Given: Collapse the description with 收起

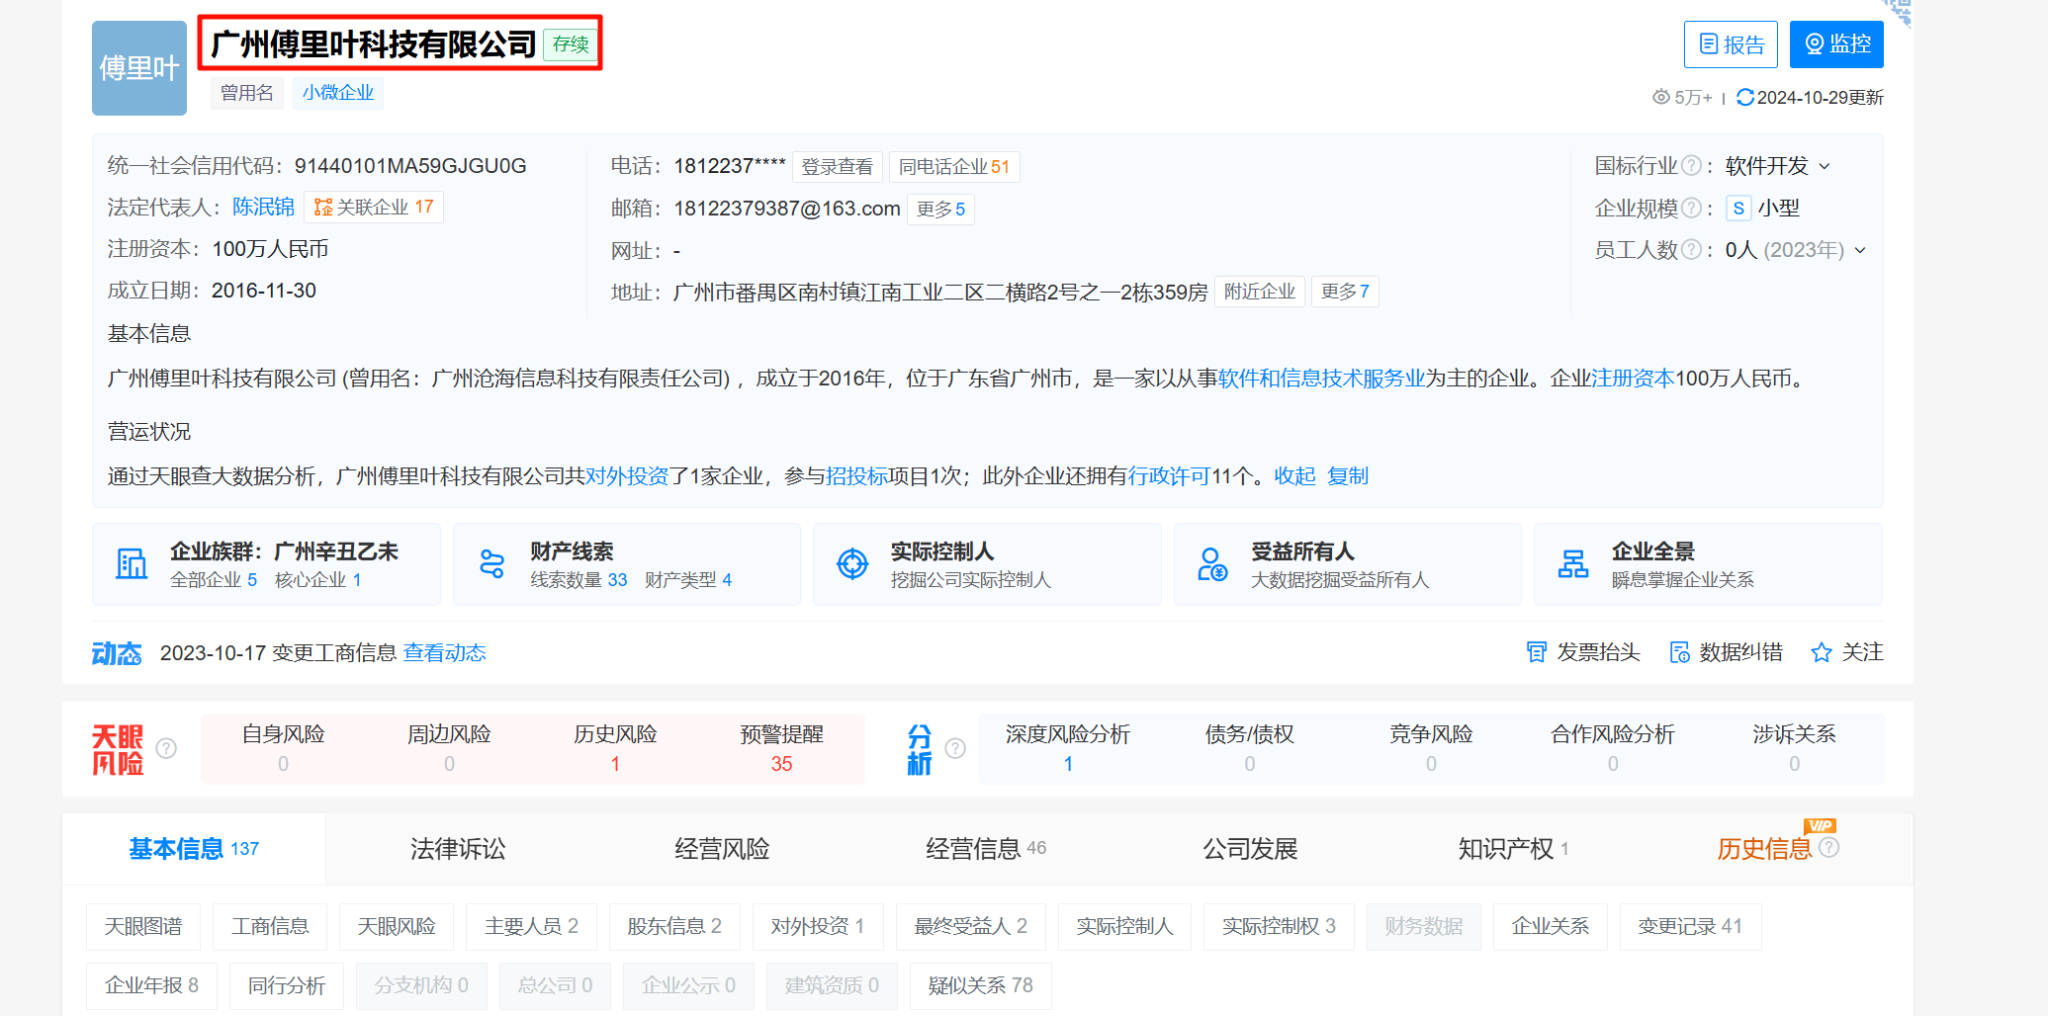Looking at the screenshot, I should [x=1293, y=476].
